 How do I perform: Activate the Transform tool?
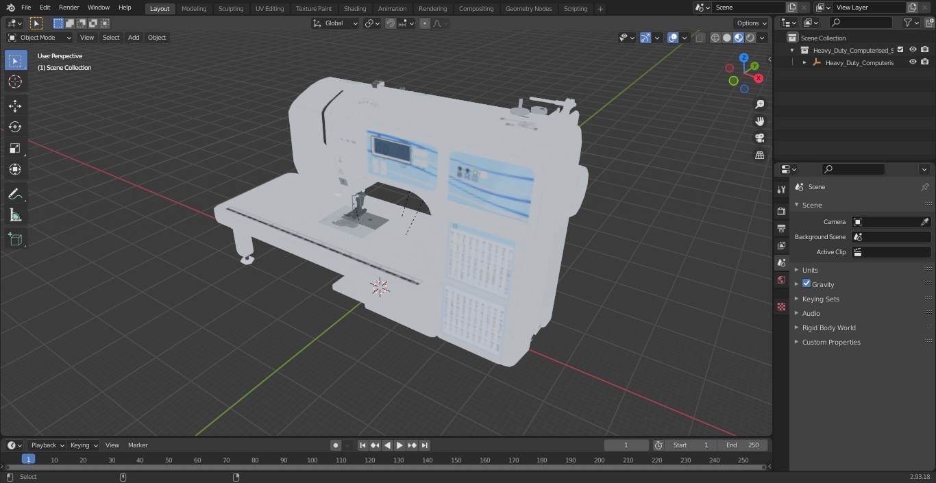coord(15,169)
